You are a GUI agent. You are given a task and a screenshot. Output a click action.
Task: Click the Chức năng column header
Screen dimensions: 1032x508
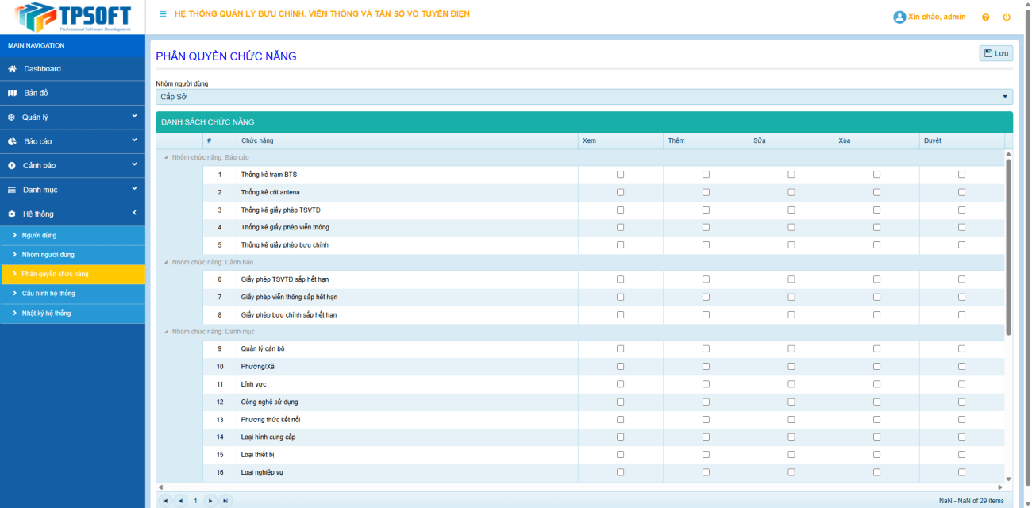point(257,140)
